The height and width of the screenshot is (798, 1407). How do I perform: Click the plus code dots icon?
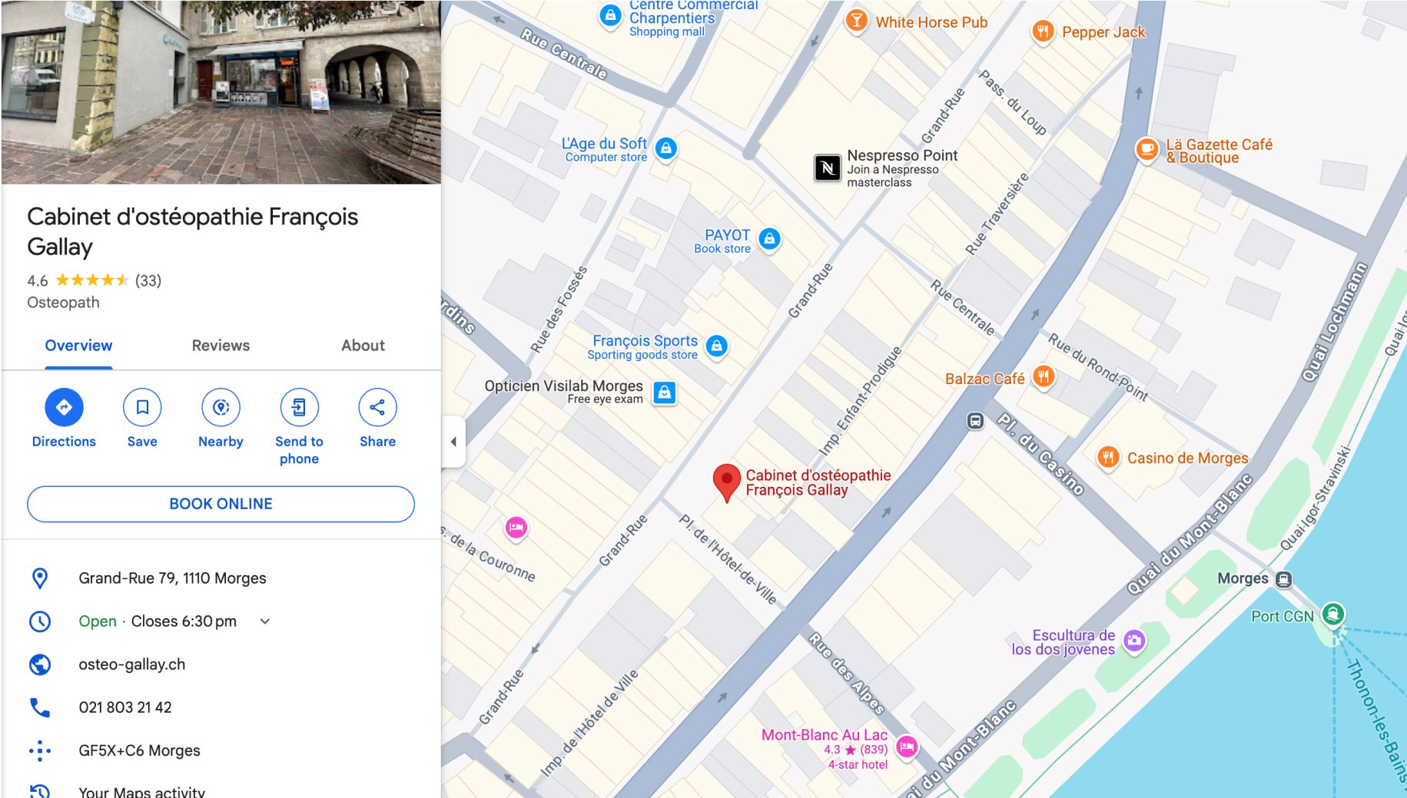click(x=40, y=750)
